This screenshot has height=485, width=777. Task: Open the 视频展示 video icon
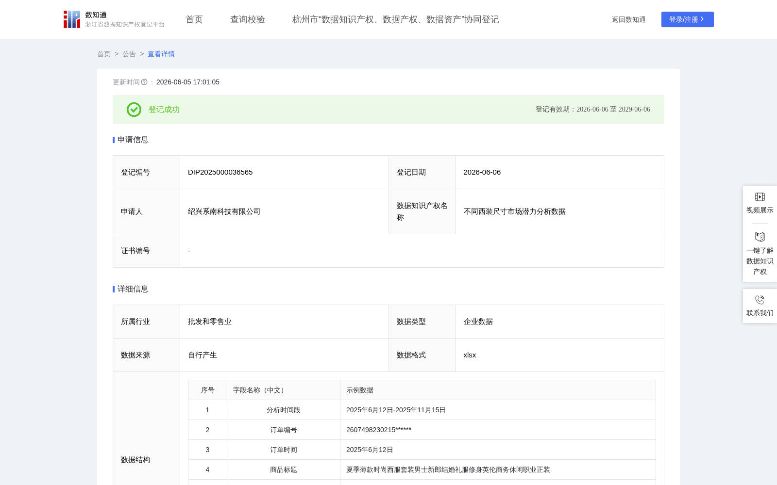760,197
